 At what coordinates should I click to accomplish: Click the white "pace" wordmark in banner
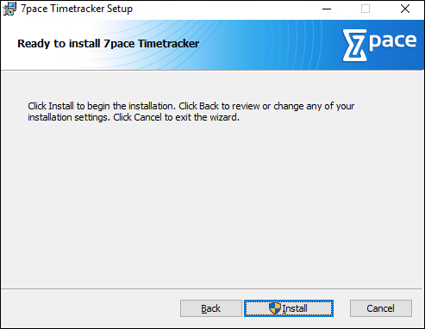392,42
